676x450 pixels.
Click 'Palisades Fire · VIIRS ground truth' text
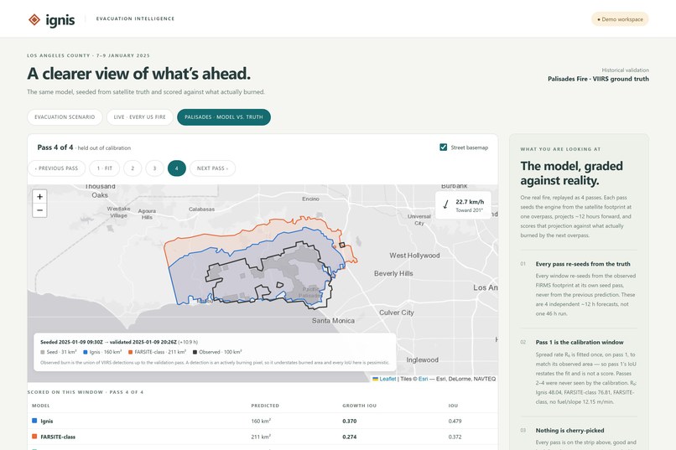[598, 80]
